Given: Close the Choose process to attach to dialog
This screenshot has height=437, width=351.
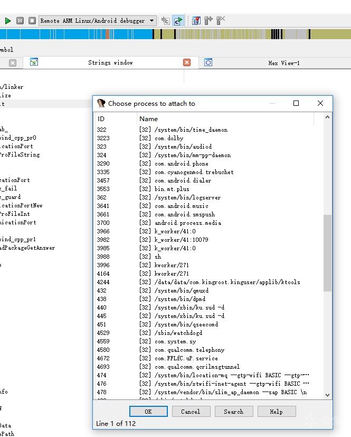Looking at the screenshot, I should coord(320,103).
